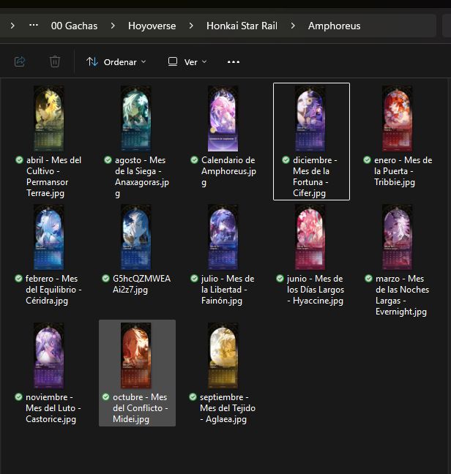The width and height of the screenshot is (451, 474).
Task: Go to the 00 Gachas folder breadcrumb
Action: [74, 26]
